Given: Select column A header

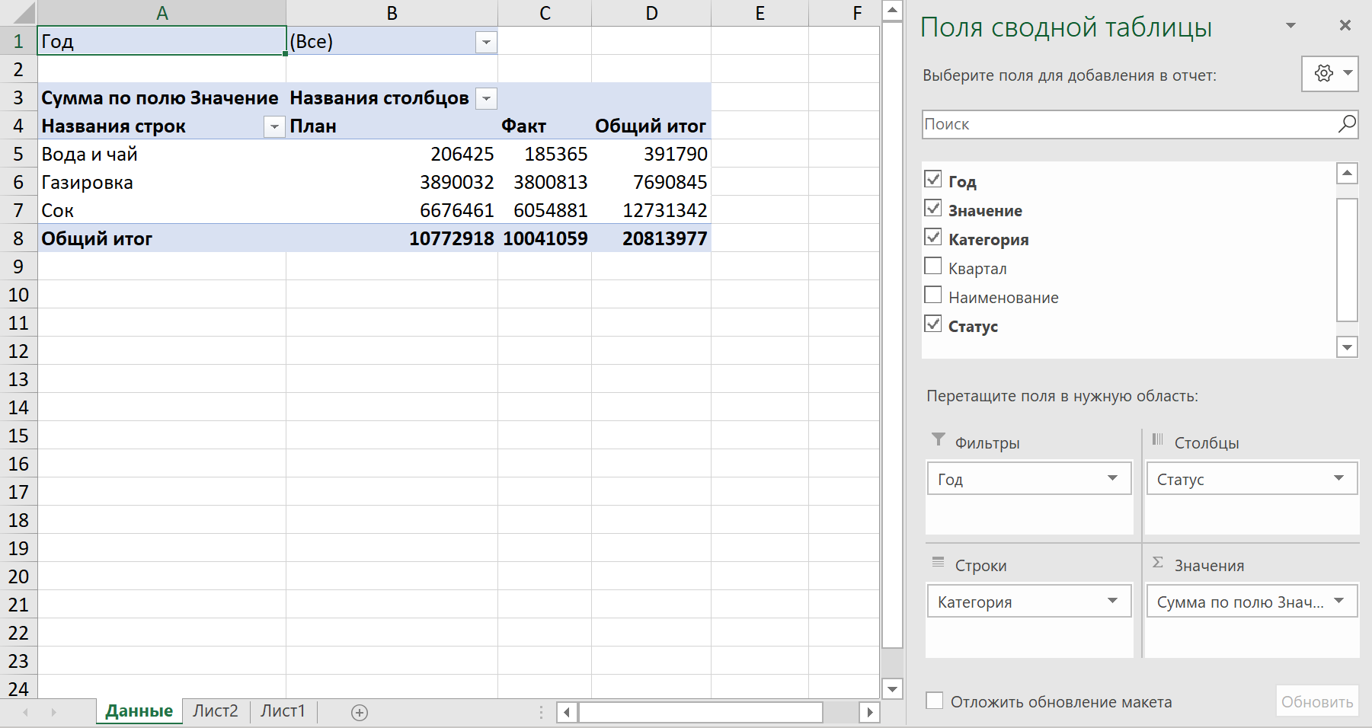Looking at the screenshot, I should coord(162,13).
